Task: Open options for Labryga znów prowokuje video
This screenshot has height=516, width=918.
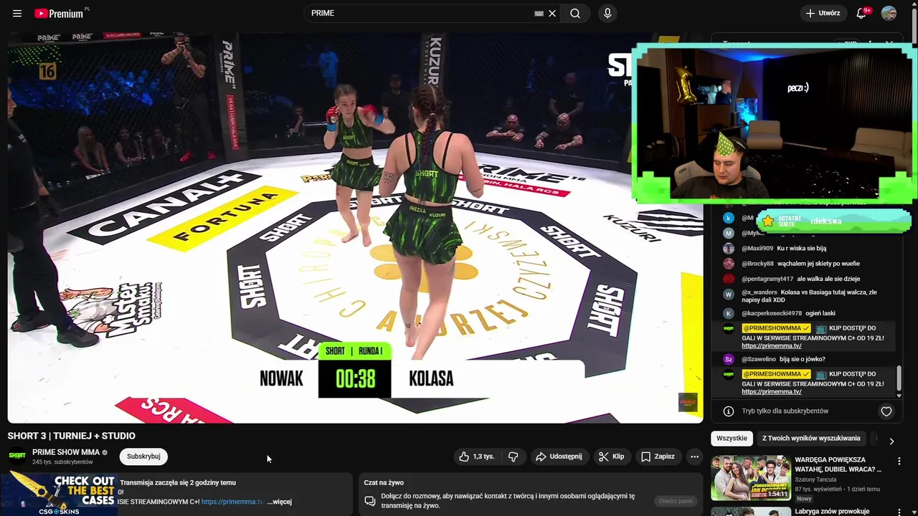Action: (x=899, y=512)
